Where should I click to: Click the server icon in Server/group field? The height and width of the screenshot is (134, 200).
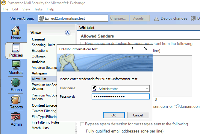pyautogui.click(x=41, y=18)
